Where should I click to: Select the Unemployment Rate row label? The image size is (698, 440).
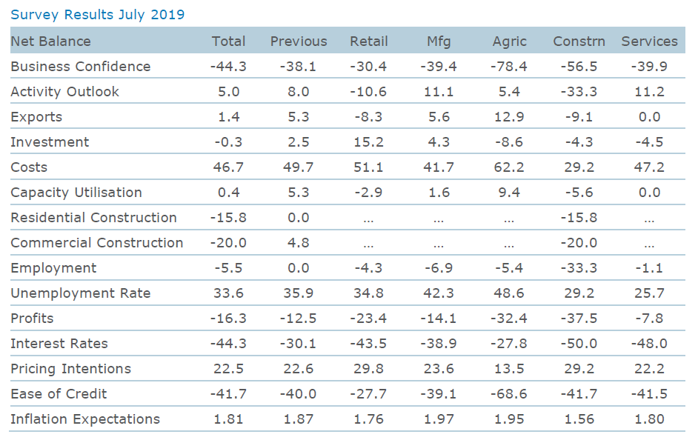point(81,293)
